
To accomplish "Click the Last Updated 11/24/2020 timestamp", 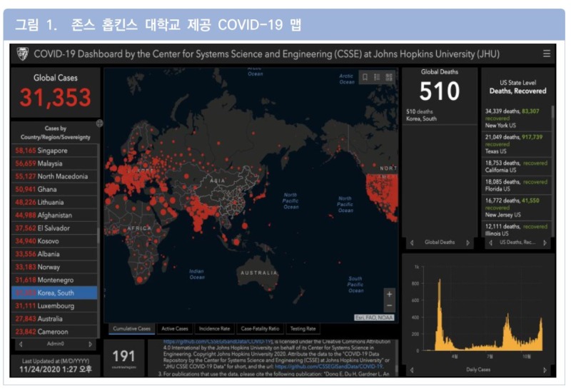I will [x=56, y=365].
